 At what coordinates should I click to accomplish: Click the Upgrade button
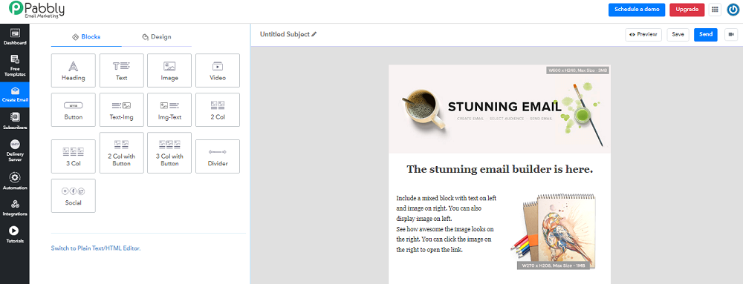687,10
